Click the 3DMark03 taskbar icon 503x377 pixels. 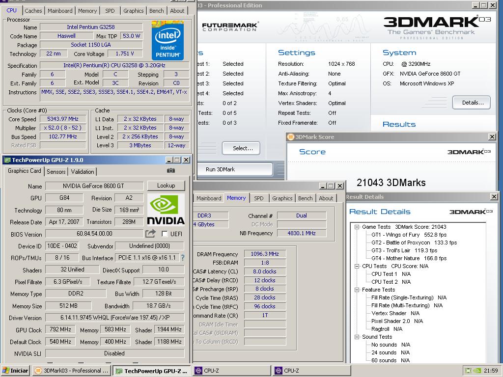coord(38,371)
